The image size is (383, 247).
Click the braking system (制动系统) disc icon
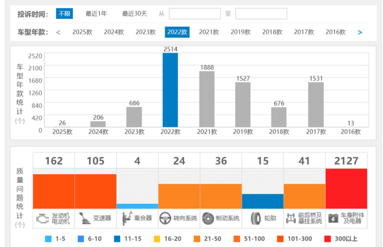coord(208,218)
